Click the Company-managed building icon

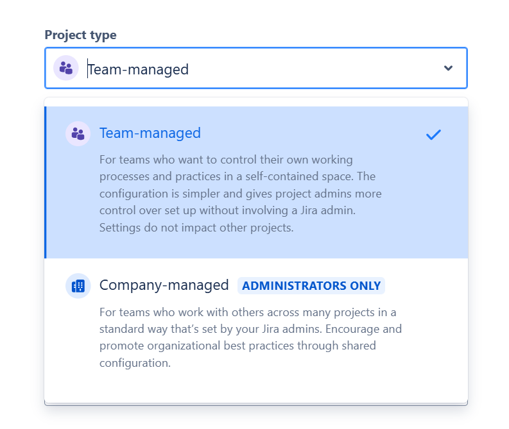click(x=78, y=286)
